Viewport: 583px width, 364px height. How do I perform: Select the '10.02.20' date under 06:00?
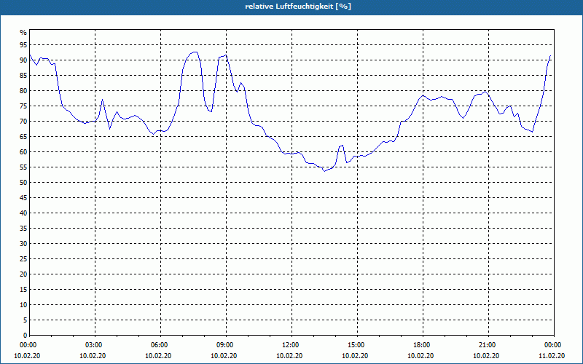(x=159, y=356)
